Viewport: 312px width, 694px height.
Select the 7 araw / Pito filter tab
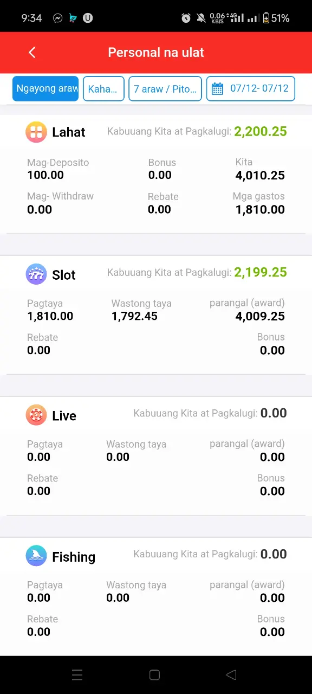tap(165, 88)
